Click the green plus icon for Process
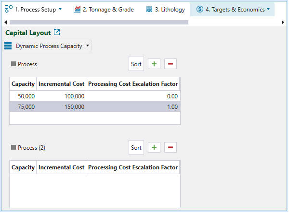 tap(154, 64)
